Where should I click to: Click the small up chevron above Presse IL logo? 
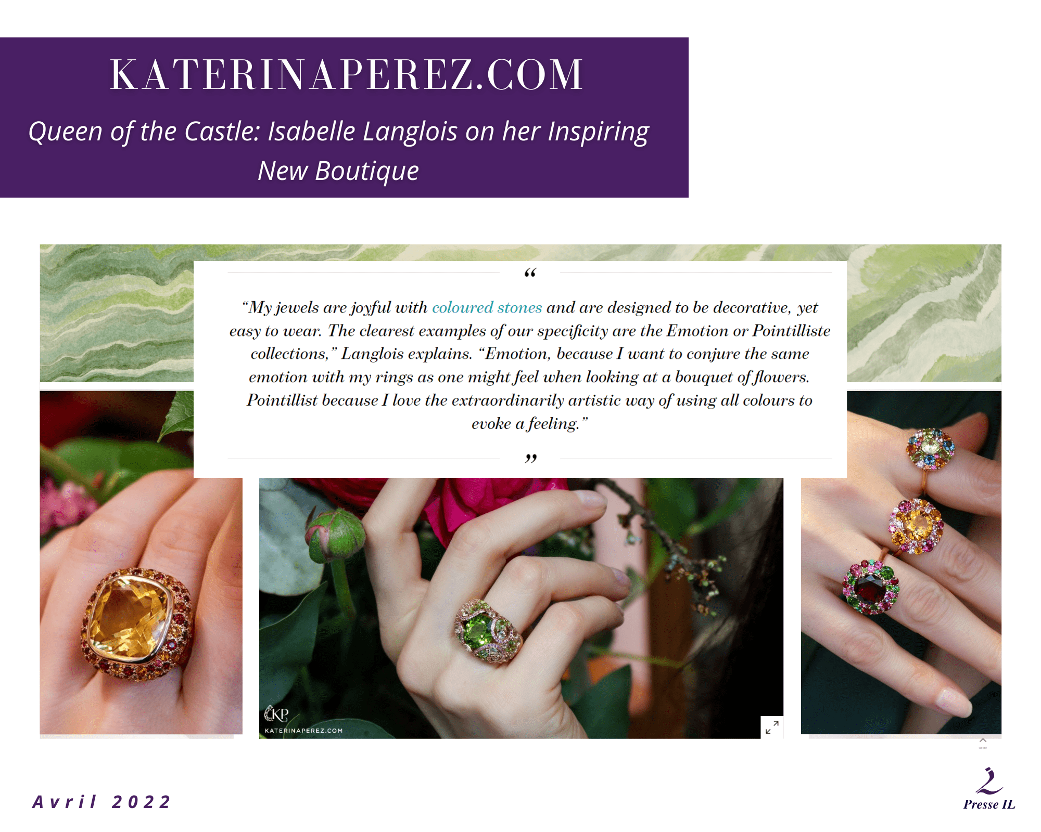983,740
